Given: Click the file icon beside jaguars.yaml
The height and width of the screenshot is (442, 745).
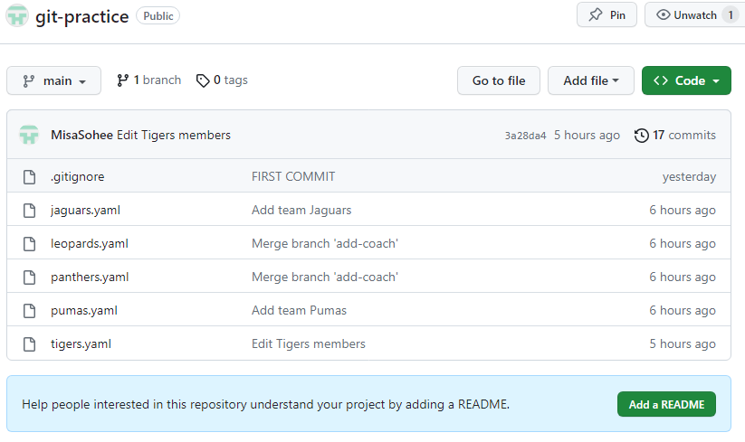Looking at the screenshot, I should tap(30, 211).
